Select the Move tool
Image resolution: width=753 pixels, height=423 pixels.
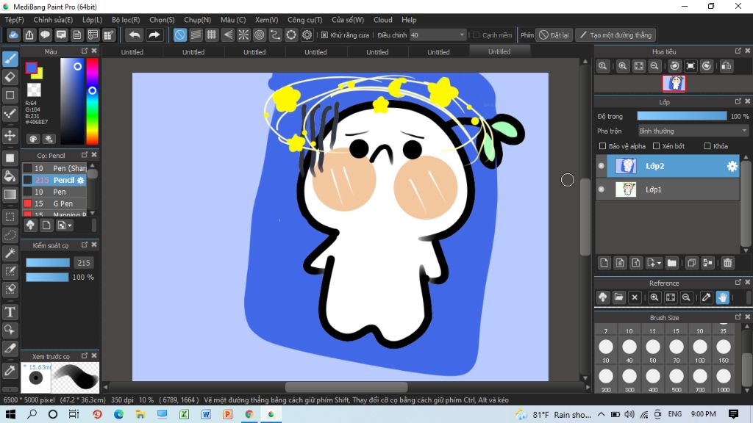10,136
